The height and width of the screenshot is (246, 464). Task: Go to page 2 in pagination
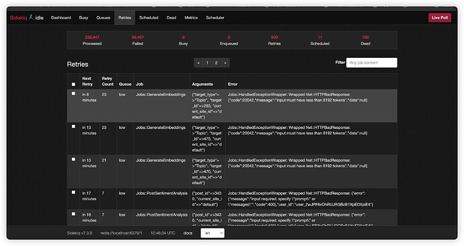coord(217,63)
